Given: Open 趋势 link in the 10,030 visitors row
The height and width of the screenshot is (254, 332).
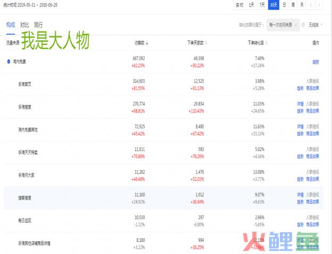Looking at the screenshot, I should point(300,225).
